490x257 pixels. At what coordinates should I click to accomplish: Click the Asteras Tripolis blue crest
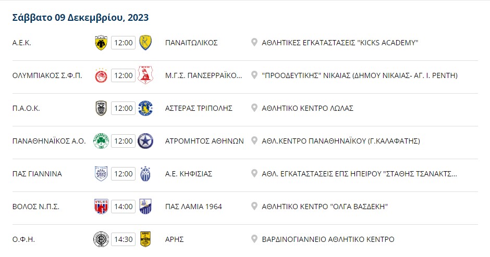coord(145,108)
